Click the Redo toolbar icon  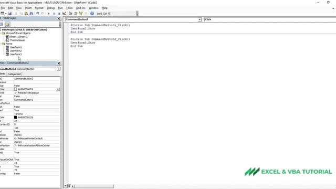[43, 14]
